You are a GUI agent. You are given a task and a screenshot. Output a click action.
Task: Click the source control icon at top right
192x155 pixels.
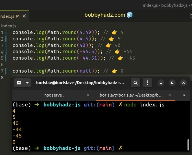coord(191,16)
